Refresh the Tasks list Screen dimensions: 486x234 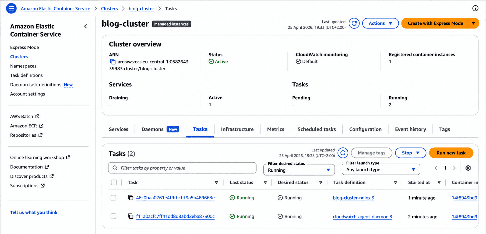[343, 153]
